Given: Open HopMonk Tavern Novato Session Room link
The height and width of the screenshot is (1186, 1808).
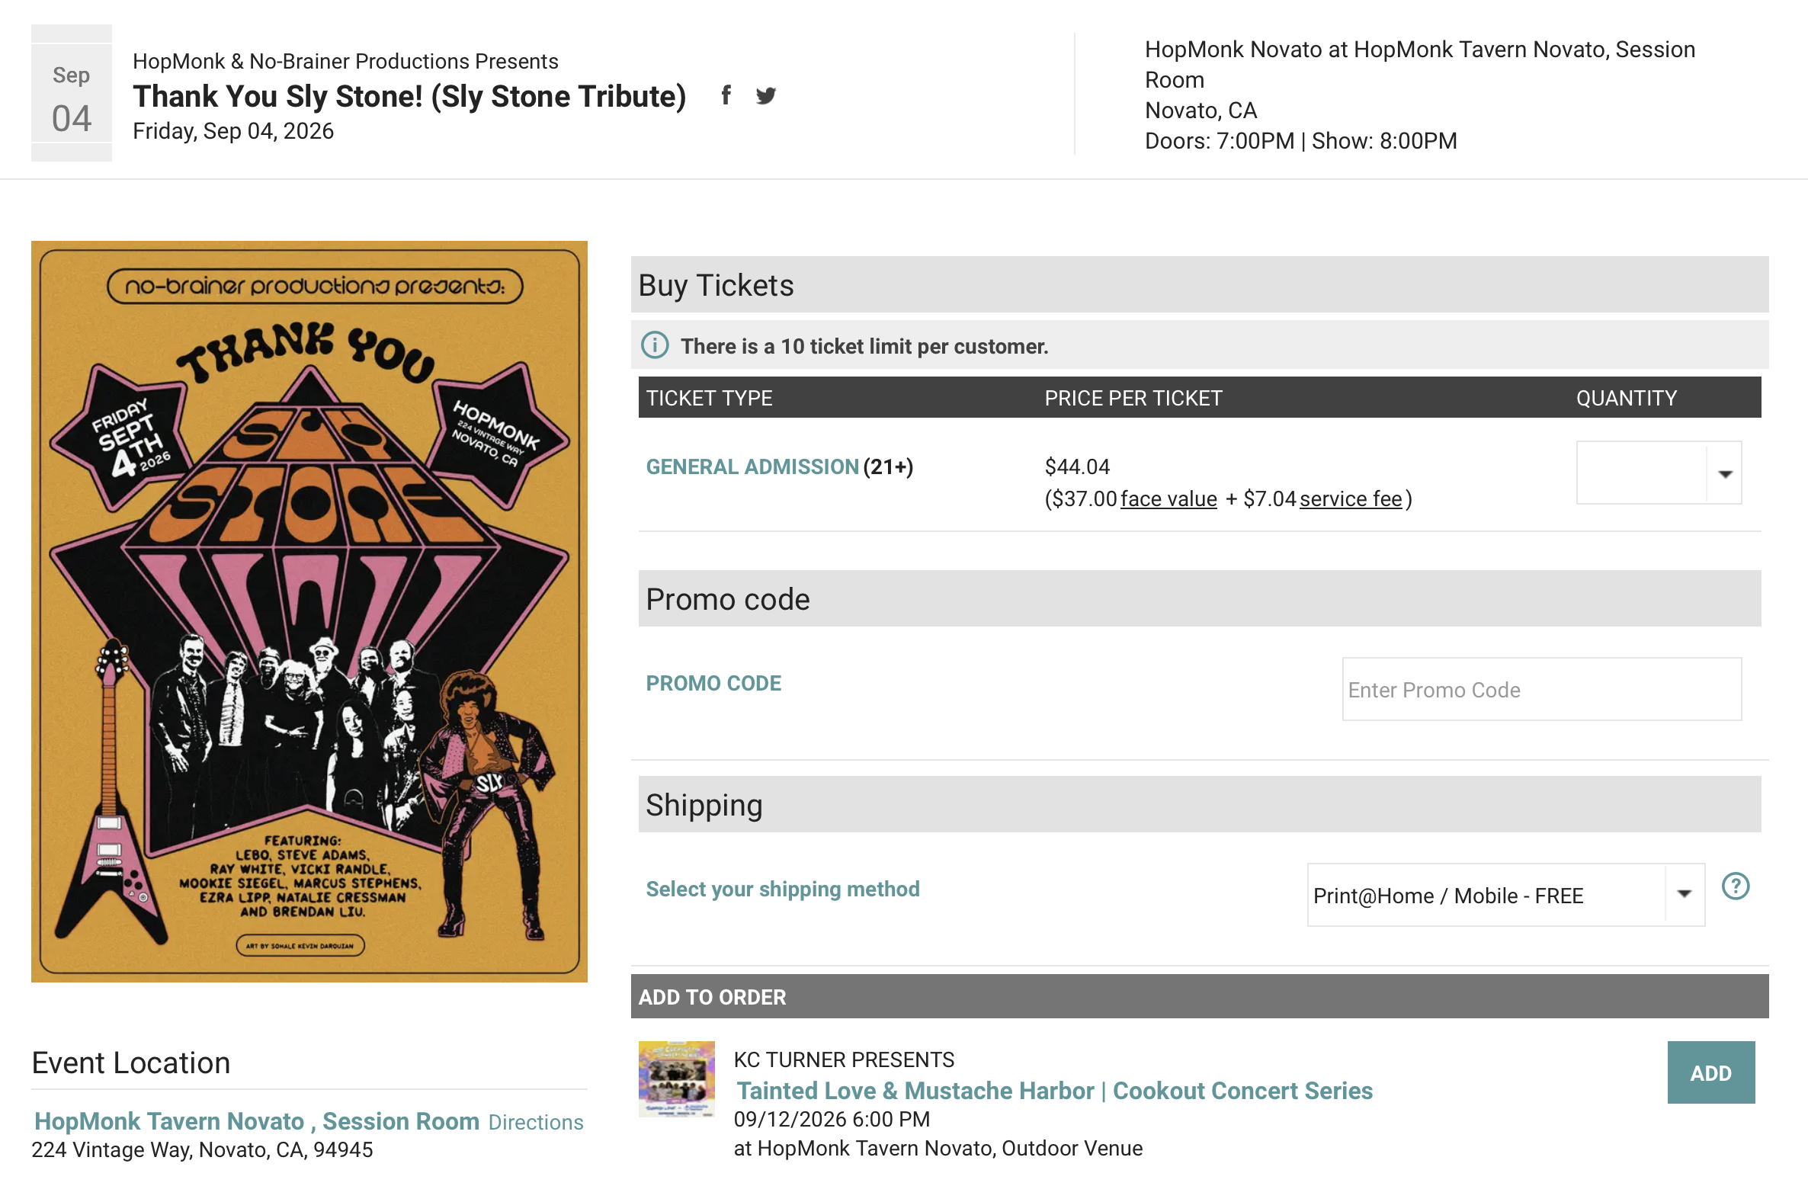Looking at the screenshot, I should 257,1121.
